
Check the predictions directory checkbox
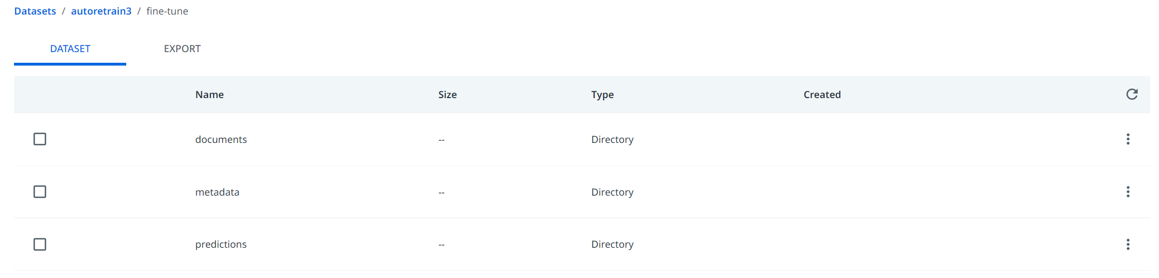click(x=40, y=244)
